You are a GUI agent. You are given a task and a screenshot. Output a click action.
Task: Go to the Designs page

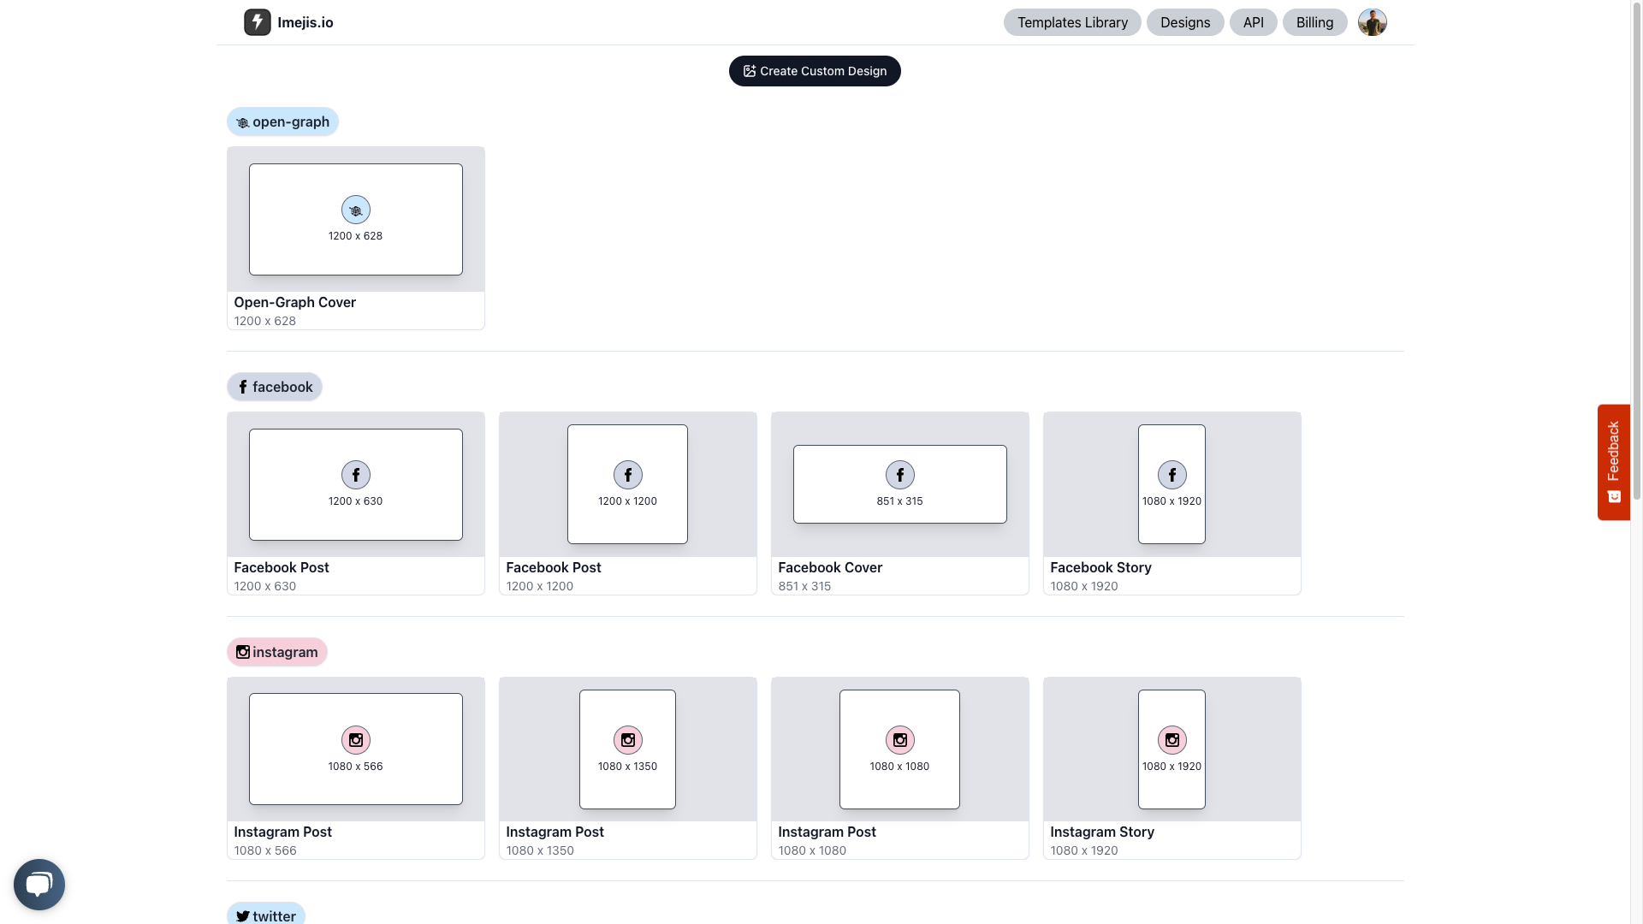pyautogui.click(x=1185, y=22)
